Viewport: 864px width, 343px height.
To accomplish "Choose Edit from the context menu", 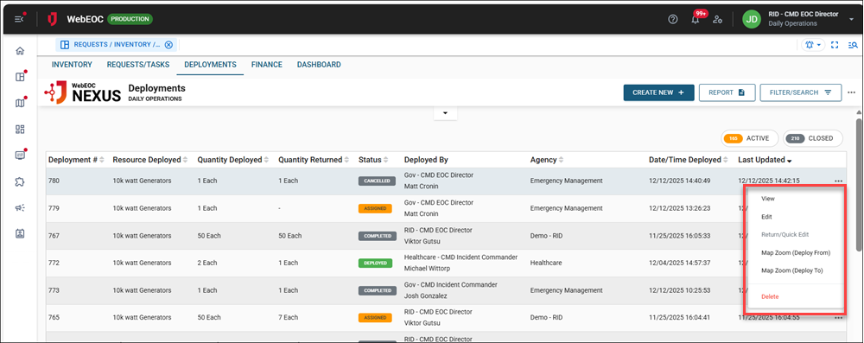I will (x=766, y=217).
